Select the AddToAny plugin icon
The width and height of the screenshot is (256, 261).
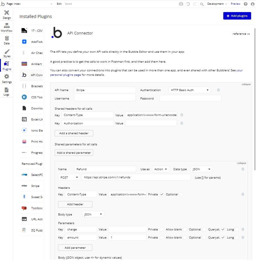point(24,42)
